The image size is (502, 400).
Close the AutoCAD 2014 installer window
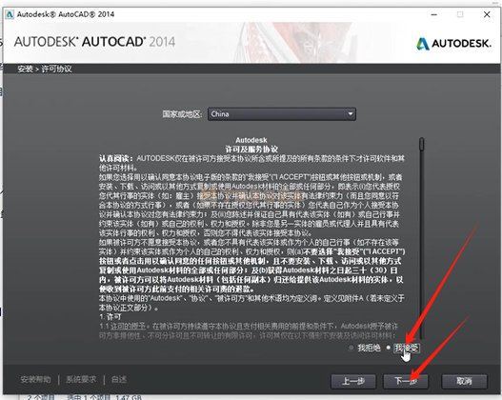pos(487,14)
